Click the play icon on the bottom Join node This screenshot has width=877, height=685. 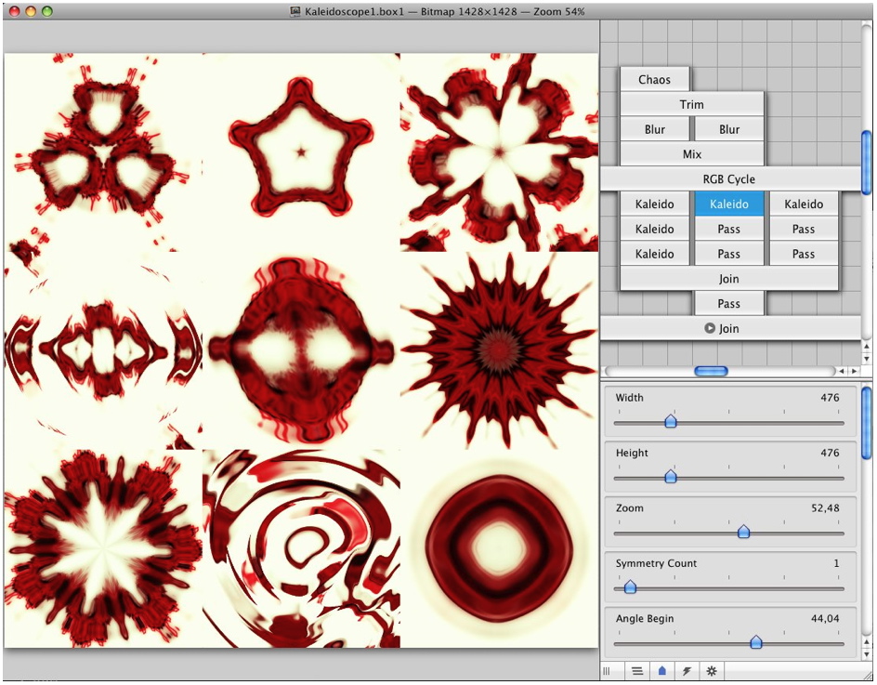click(x=710, y=328)
